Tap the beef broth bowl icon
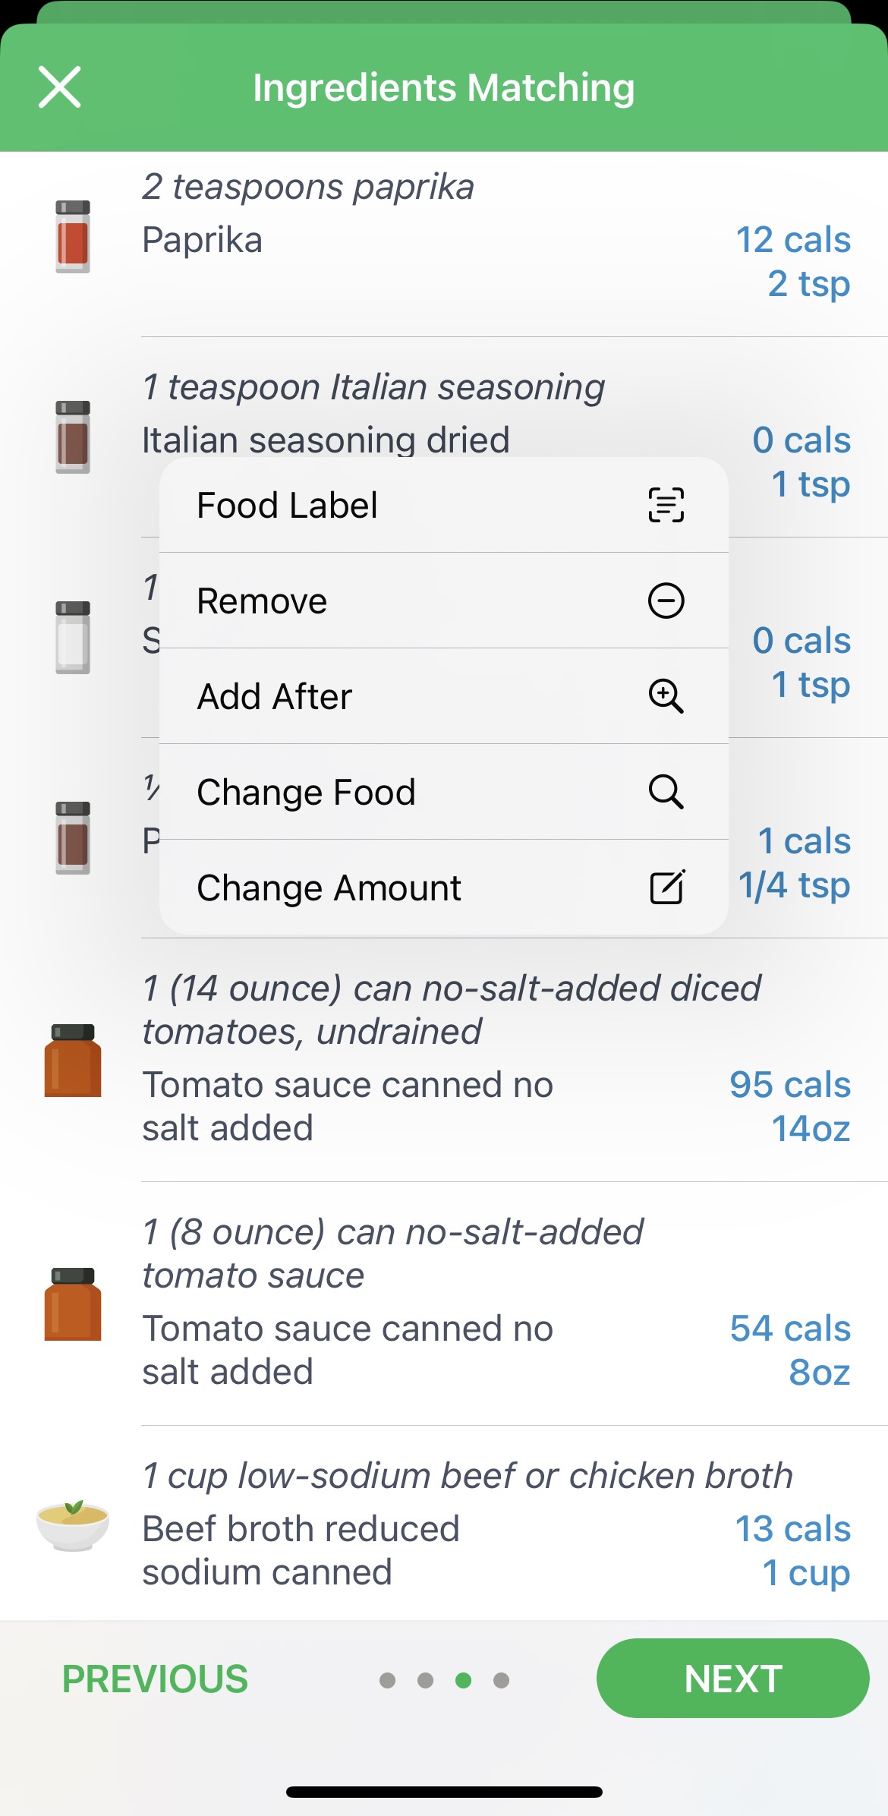 (73, 1524)
